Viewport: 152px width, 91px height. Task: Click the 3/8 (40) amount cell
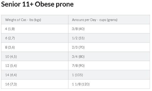coord(109,29)
